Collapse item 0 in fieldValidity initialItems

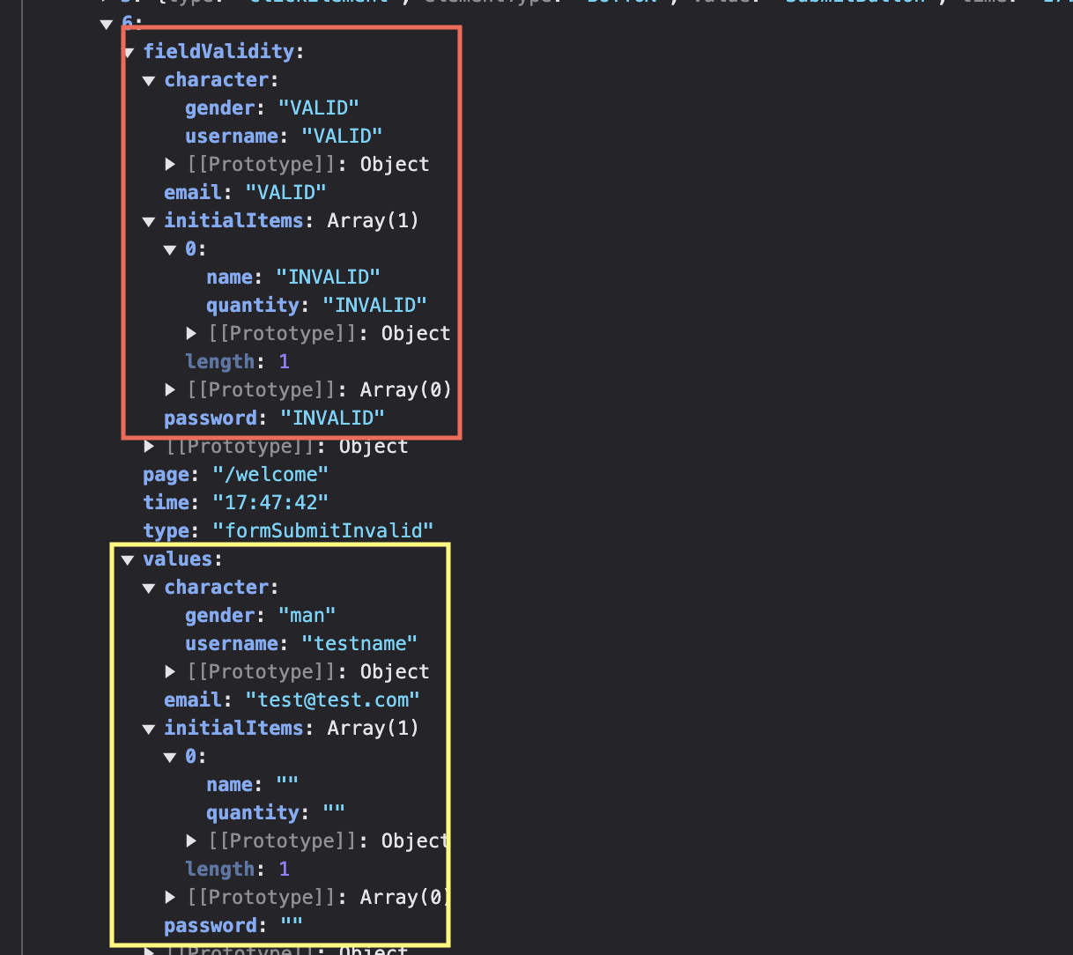click(x=170, y=250)
